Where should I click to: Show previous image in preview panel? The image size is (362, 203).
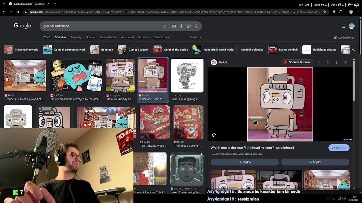(x=318, y=62)
